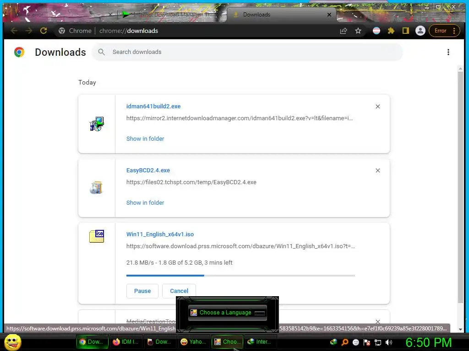Bookmark this page with the star icon
Viewport: 469px width, 351px height.
tap(358, 31)
